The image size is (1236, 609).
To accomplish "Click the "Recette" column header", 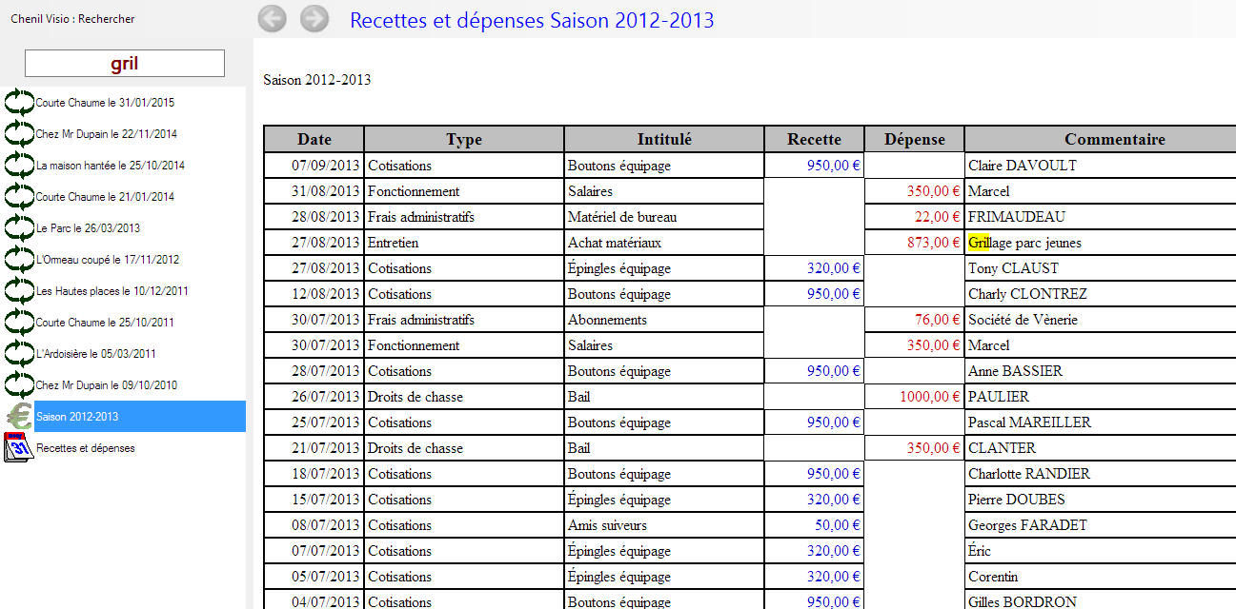I will coord(813,138).
